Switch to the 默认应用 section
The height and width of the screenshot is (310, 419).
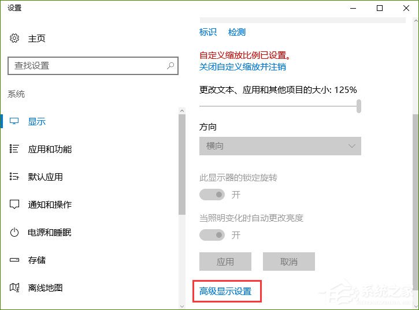45,177
